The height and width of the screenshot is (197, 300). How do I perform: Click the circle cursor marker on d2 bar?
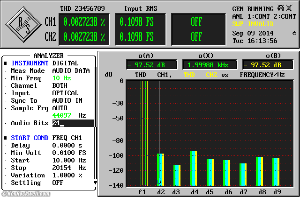coord(159,182)
